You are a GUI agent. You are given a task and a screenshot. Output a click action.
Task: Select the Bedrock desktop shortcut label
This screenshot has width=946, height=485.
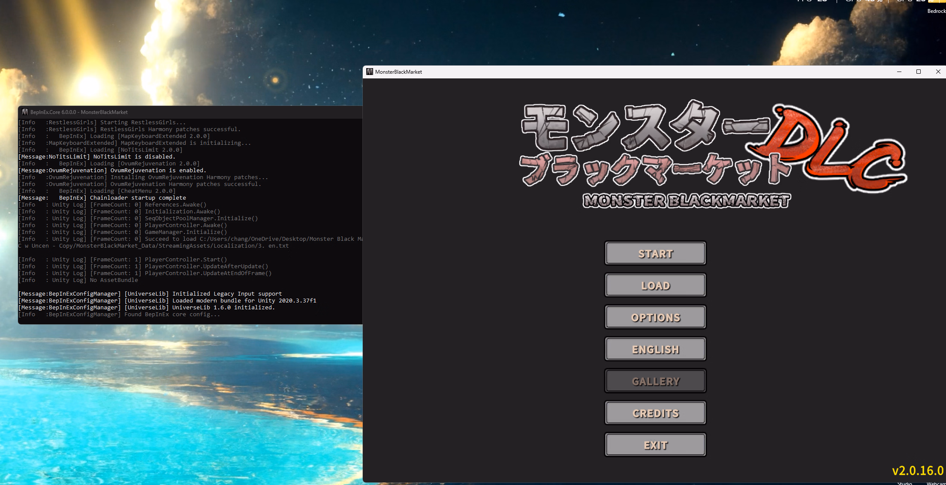coord(936,11)
